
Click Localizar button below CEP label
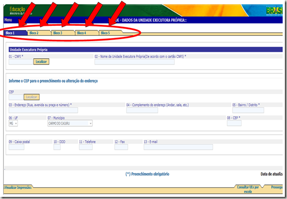point(32,97)
